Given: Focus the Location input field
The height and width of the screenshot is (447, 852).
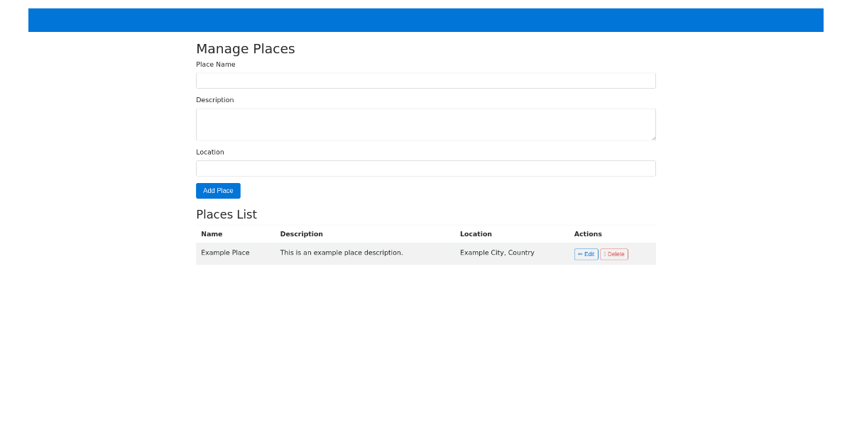Looking at the screenshot, I should tap(426, 168).
